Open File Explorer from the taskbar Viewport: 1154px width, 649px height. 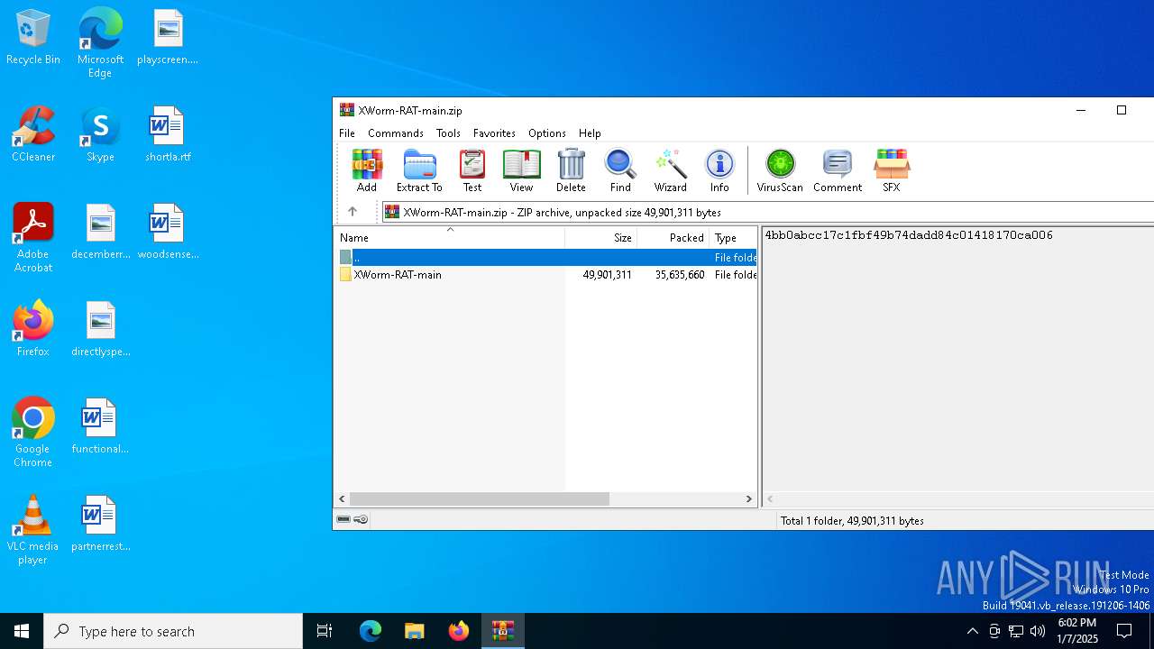414,631
